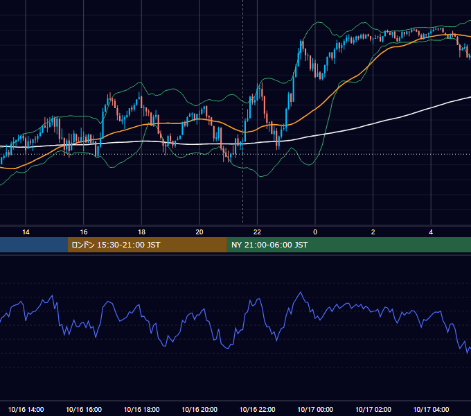Screen dimensions: 471x416
Task: Click the 10/17 02:00 date label
Action: point(373,409)
